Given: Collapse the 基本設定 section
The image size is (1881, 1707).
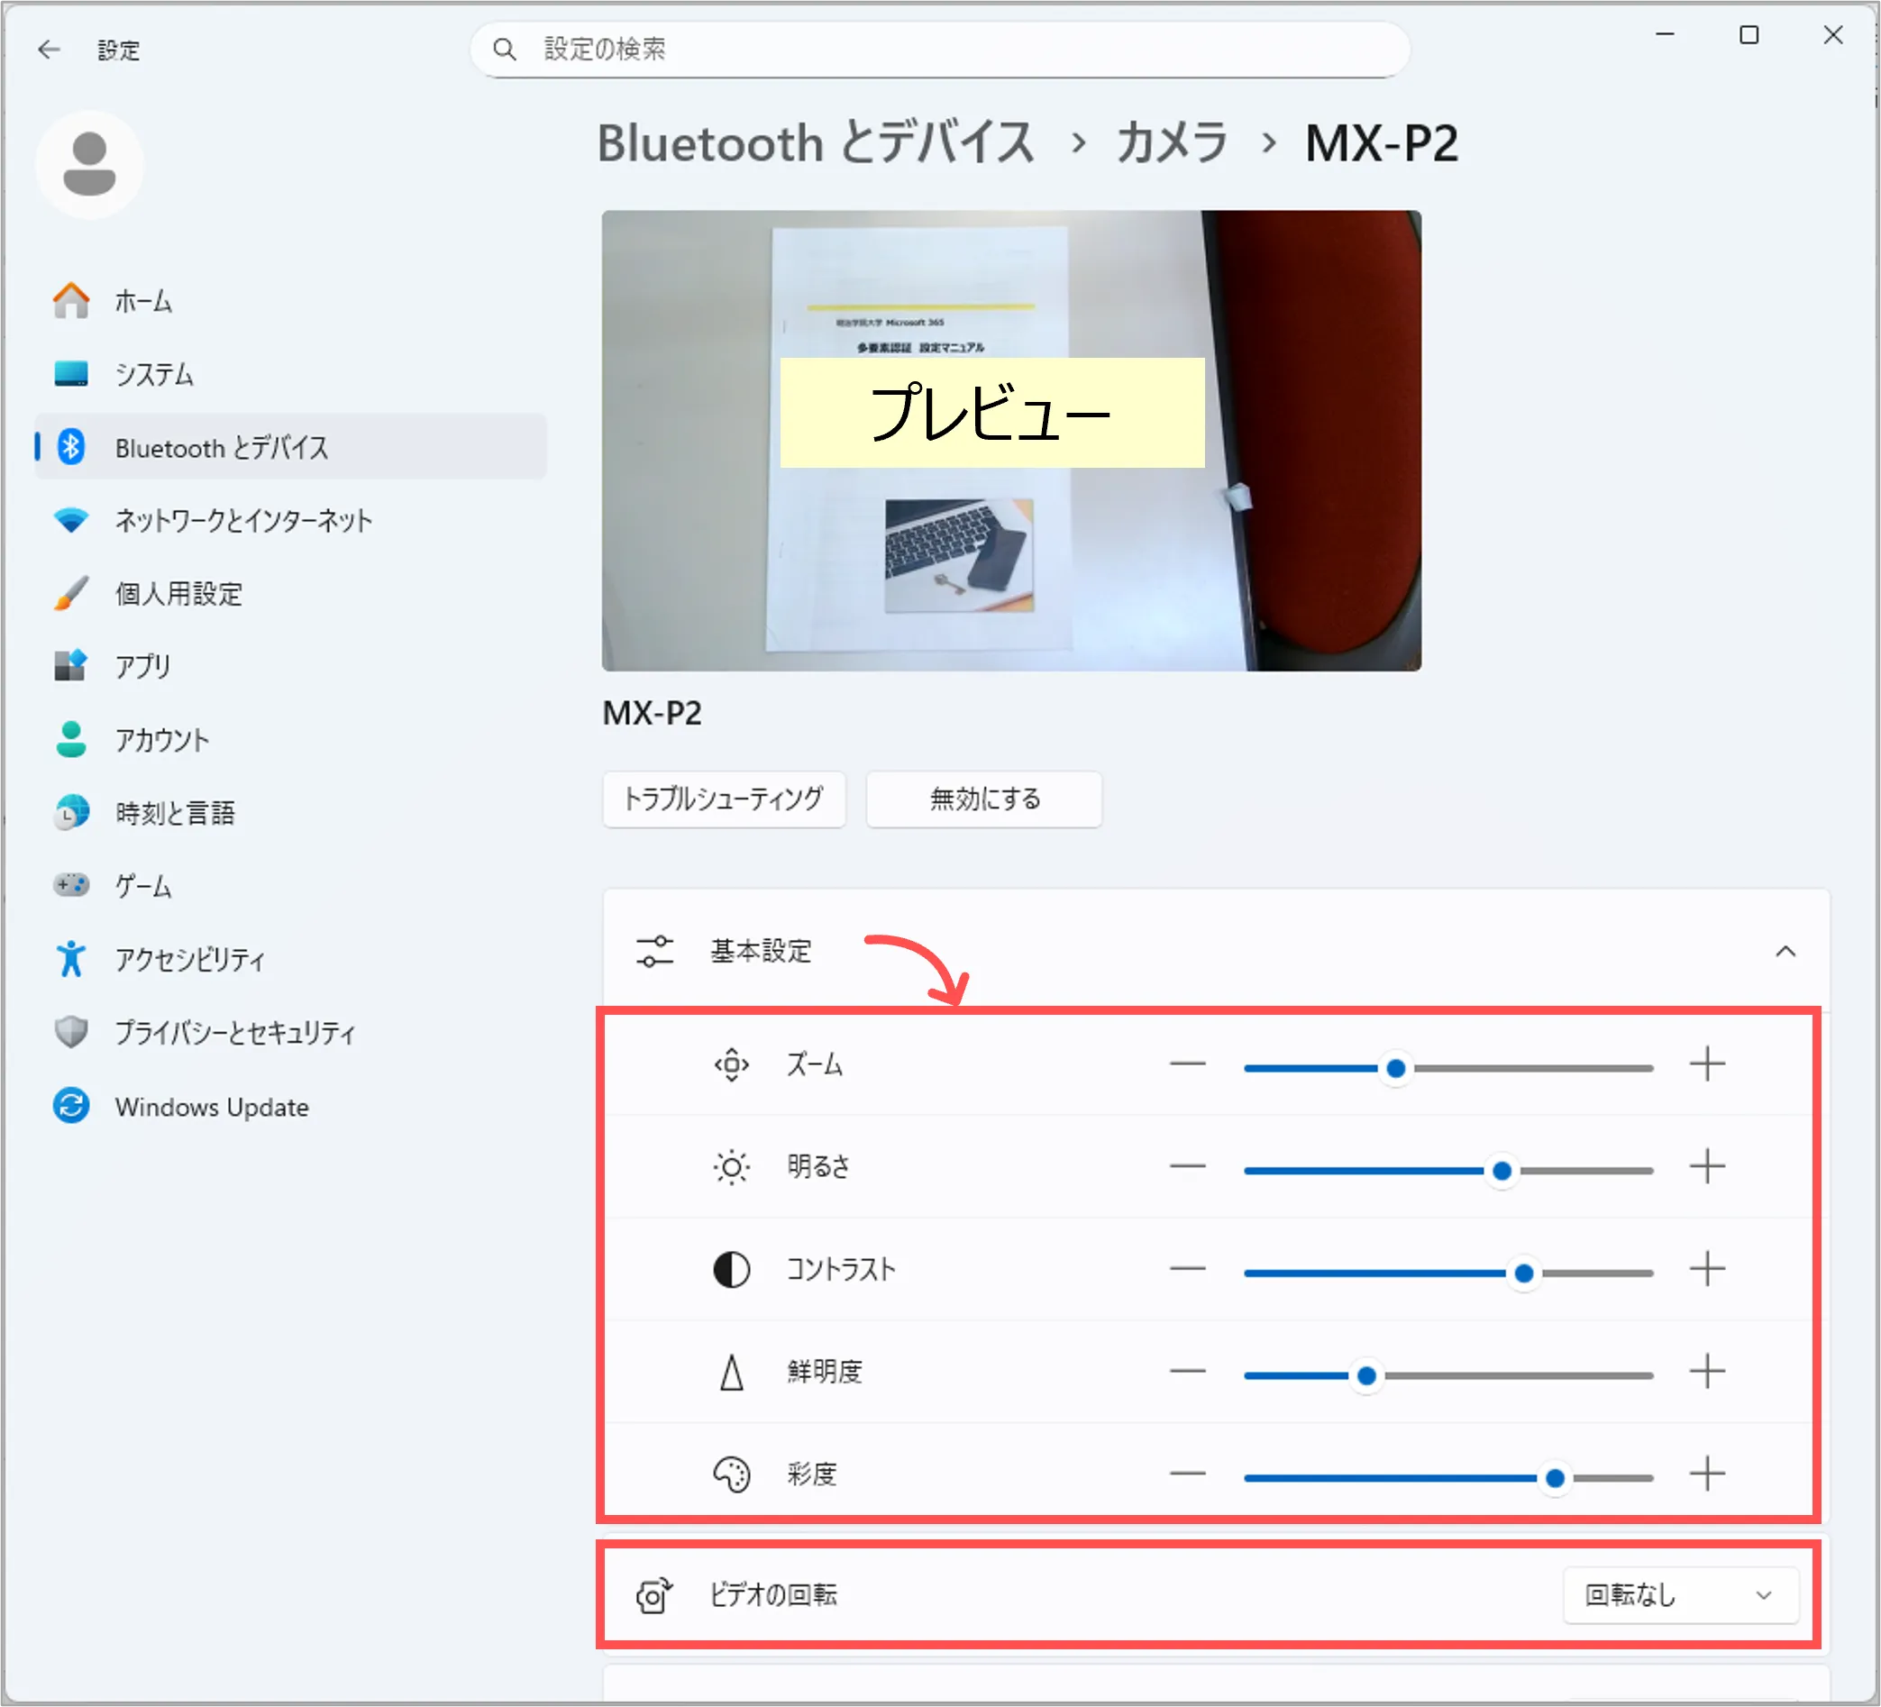Looking at the screenshot, I should (1785, 952).
